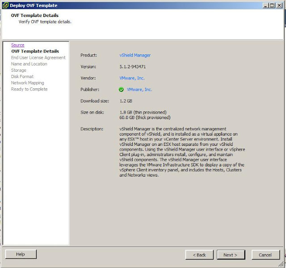
Task: Select the Disk Format step
Action: [x=22, y=76]
